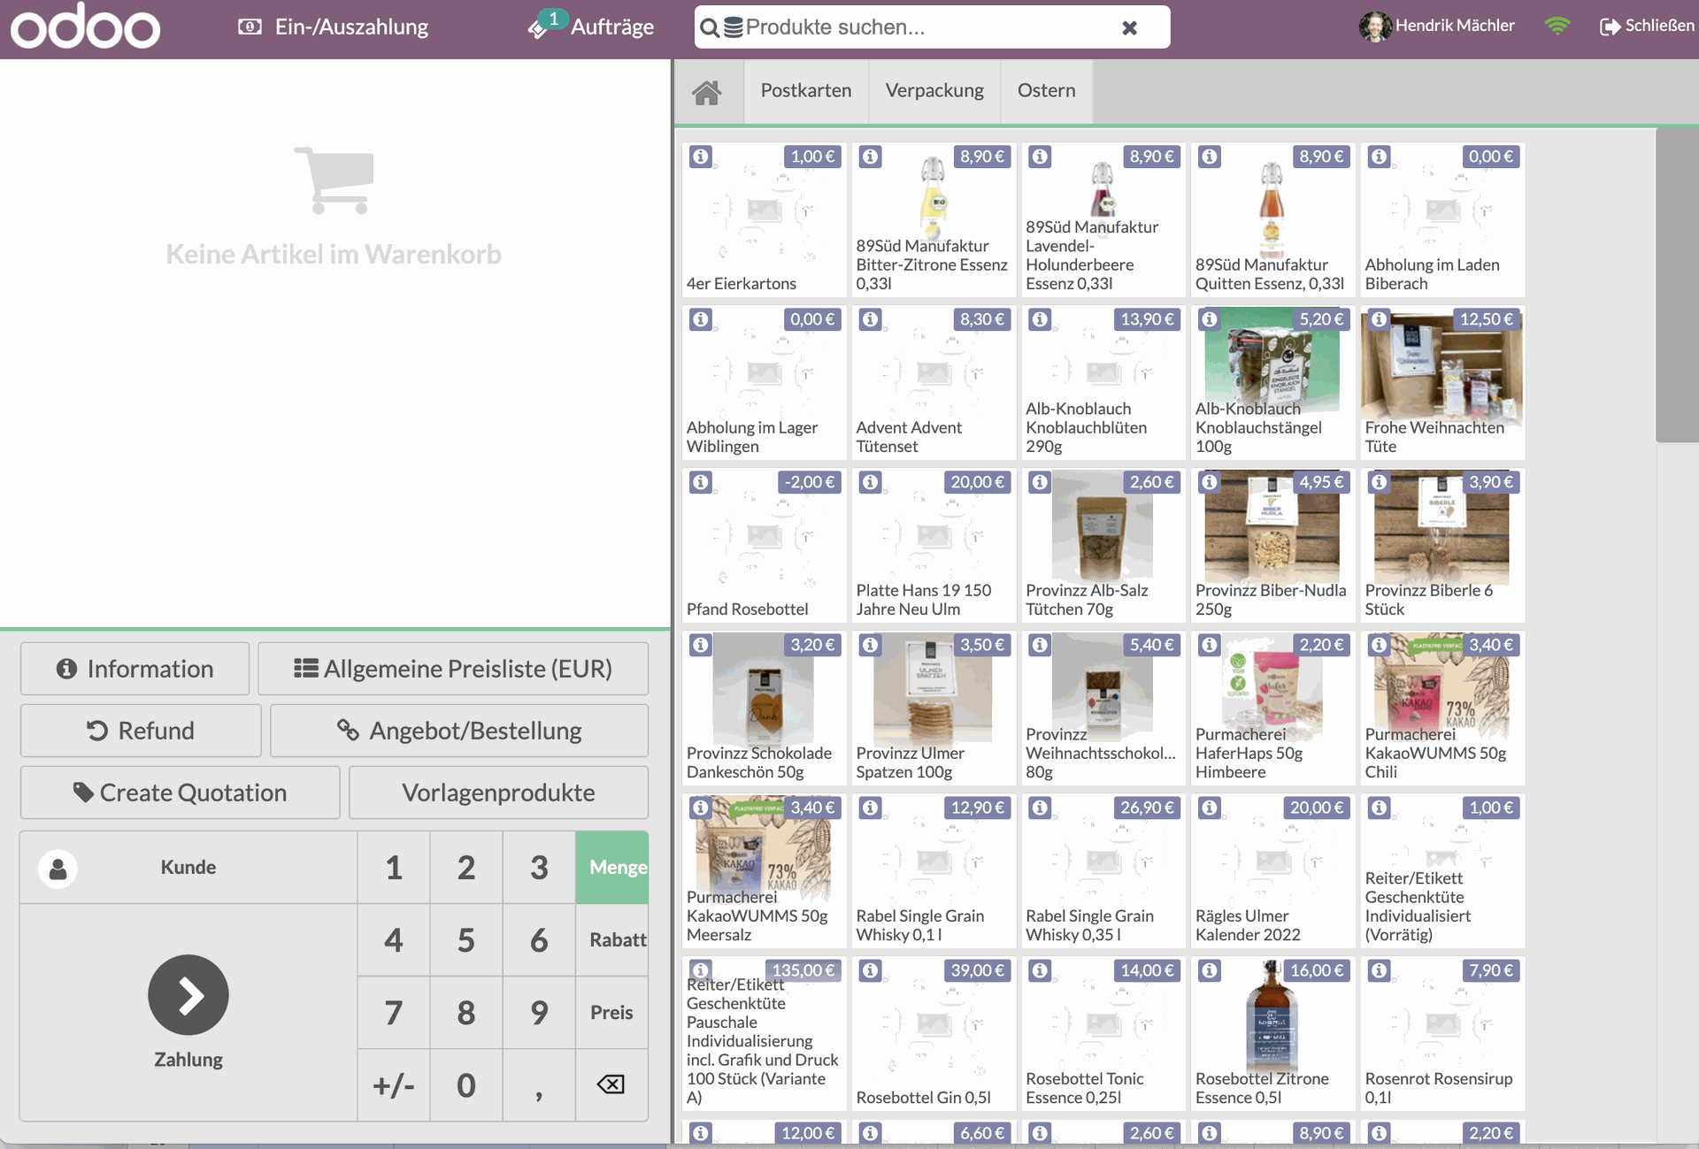Click the Refund button

(141, 731)
